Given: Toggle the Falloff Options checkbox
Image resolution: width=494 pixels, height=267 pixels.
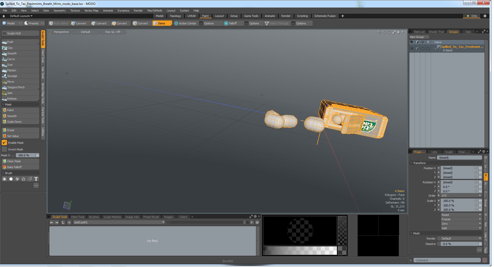Looking at the screenshot, I should coord(246,23).
